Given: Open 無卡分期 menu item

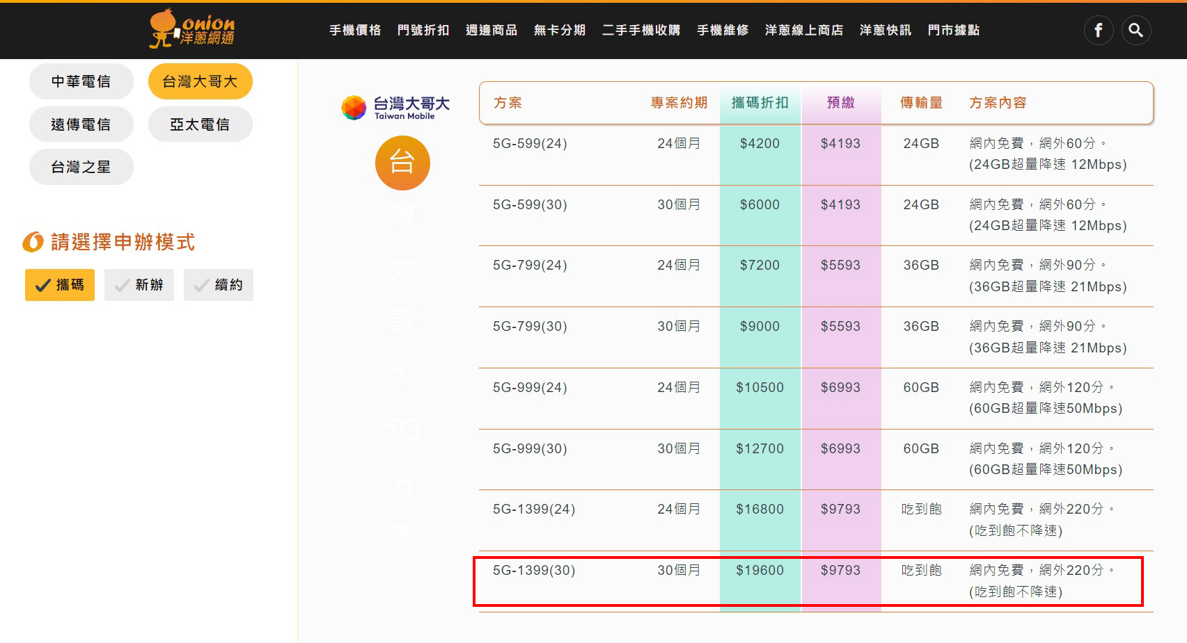Looking at the screenshot, I should click(x=560, y=31).
